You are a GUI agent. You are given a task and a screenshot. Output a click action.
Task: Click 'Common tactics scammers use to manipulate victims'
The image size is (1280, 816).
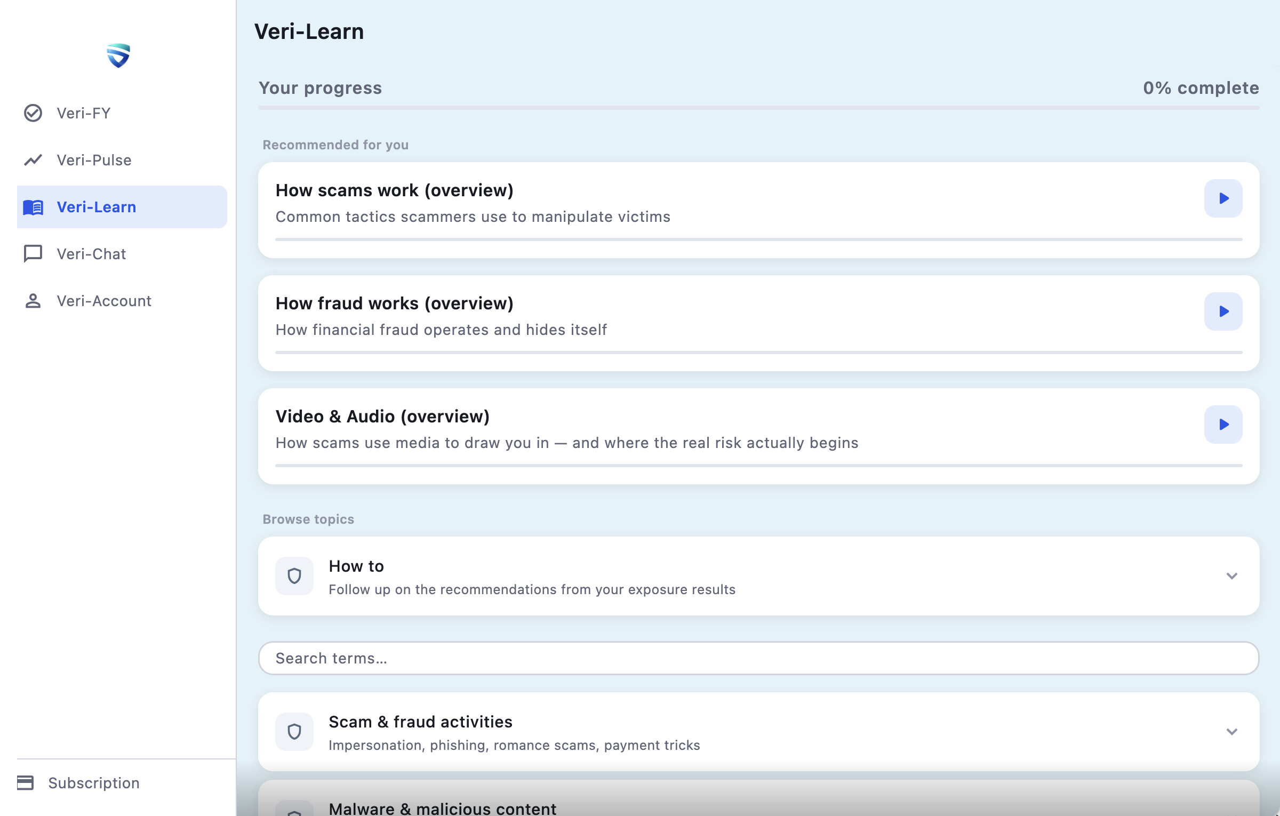coord(473,217)
